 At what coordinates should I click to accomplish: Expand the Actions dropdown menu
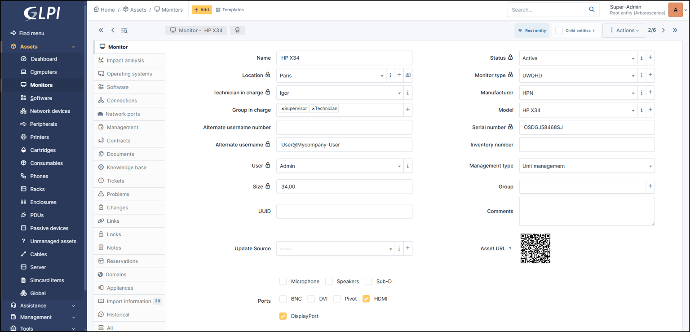coord(624,31)
